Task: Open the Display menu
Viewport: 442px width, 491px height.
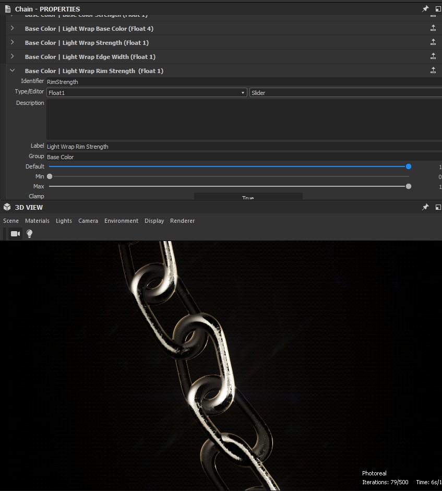Action: pos(154,221)
